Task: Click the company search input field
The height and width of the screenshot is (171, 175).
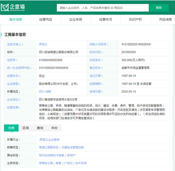Action: point(102,8)
